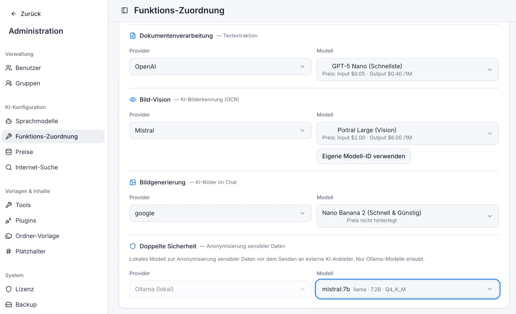Click the image icon beside Bildgenerierung
This screenshot has width=516, height=314.
[x=133, y=182]
